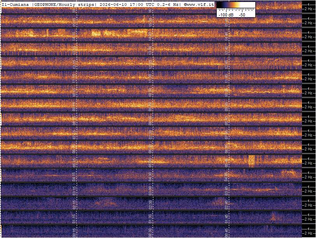This screenshot has height=238, width=316.
Task: Pick the 02:45 marker in the spectrogram
Action: pos(226,205)
